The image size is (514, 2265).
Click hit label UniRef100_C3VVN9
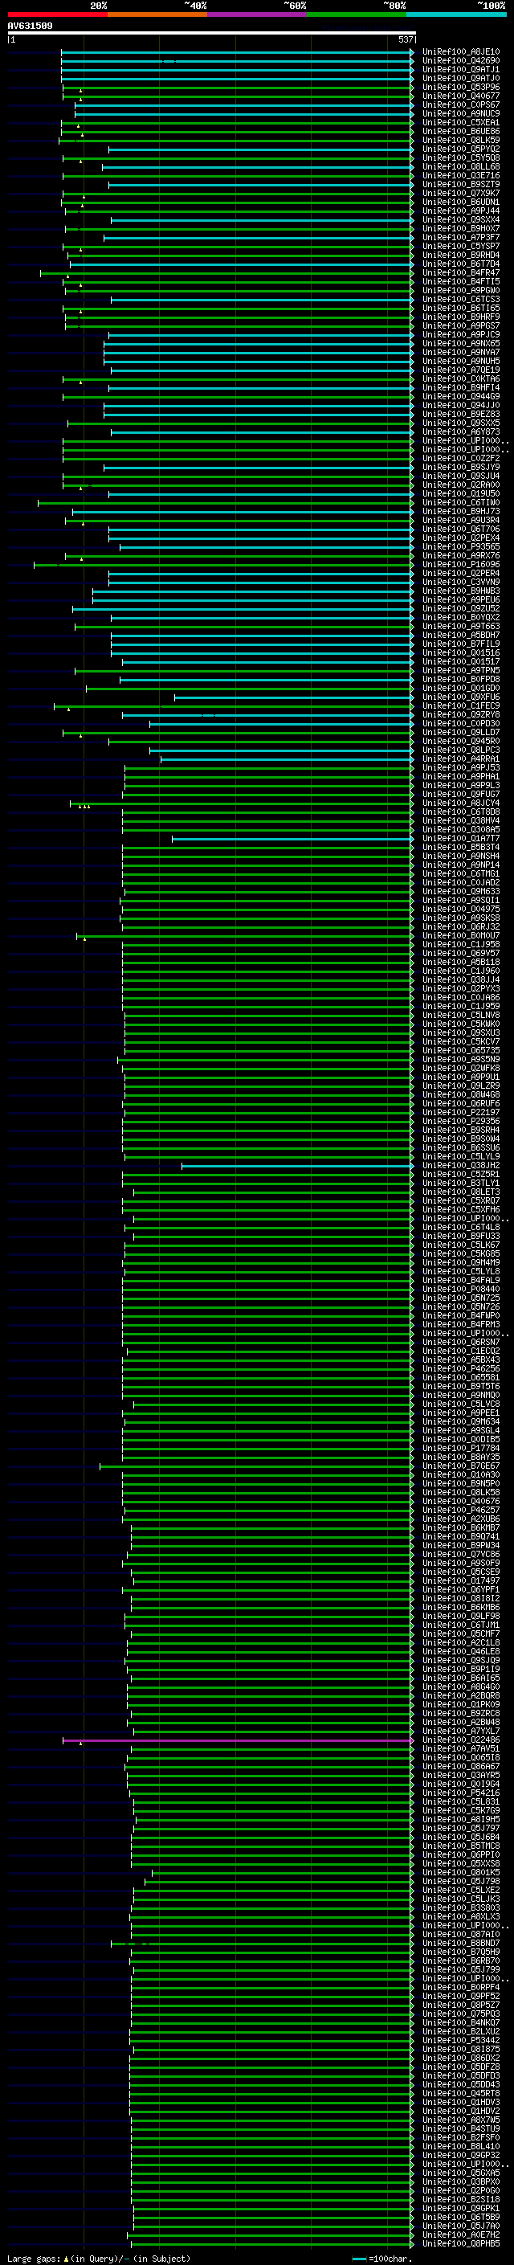click(461, 582)
